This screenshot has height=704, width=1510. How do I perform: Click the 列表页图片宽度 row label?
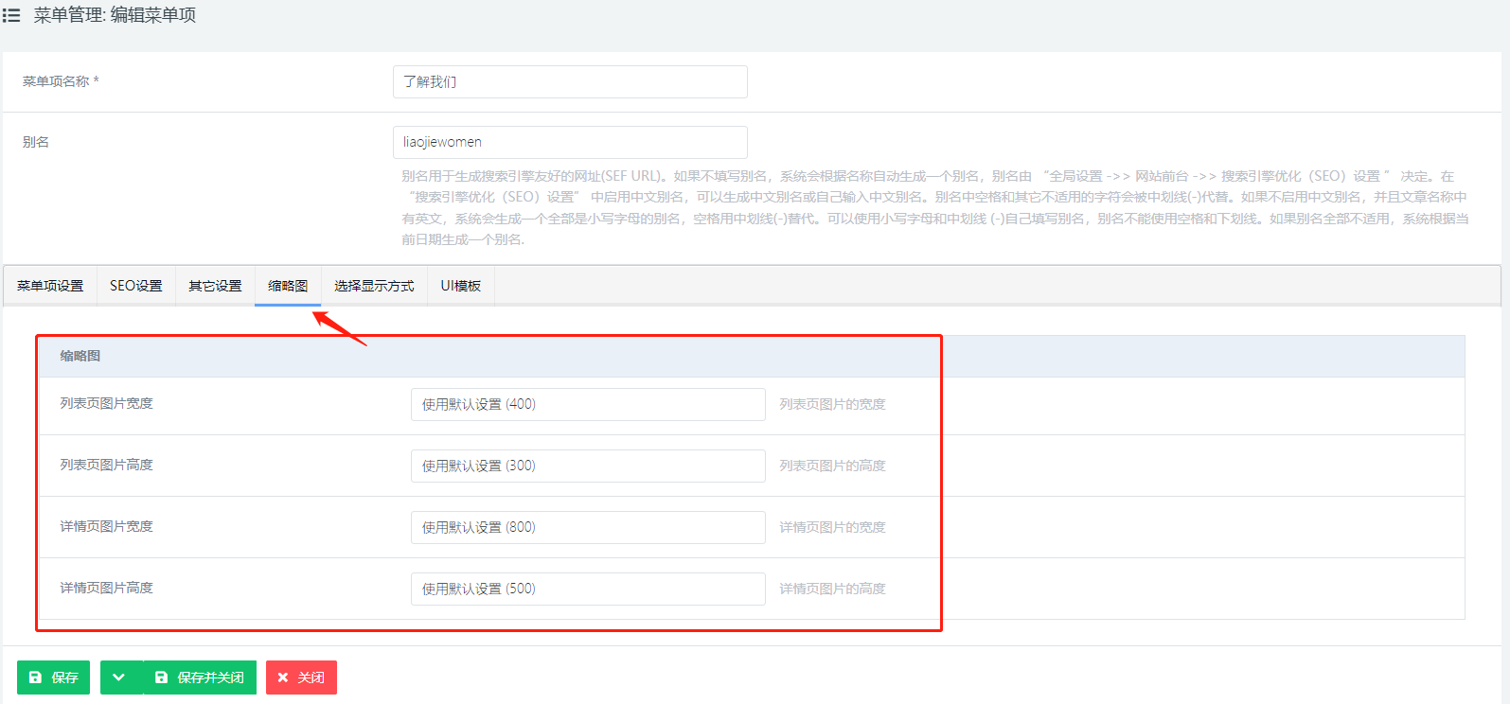(x=107, y=404)
